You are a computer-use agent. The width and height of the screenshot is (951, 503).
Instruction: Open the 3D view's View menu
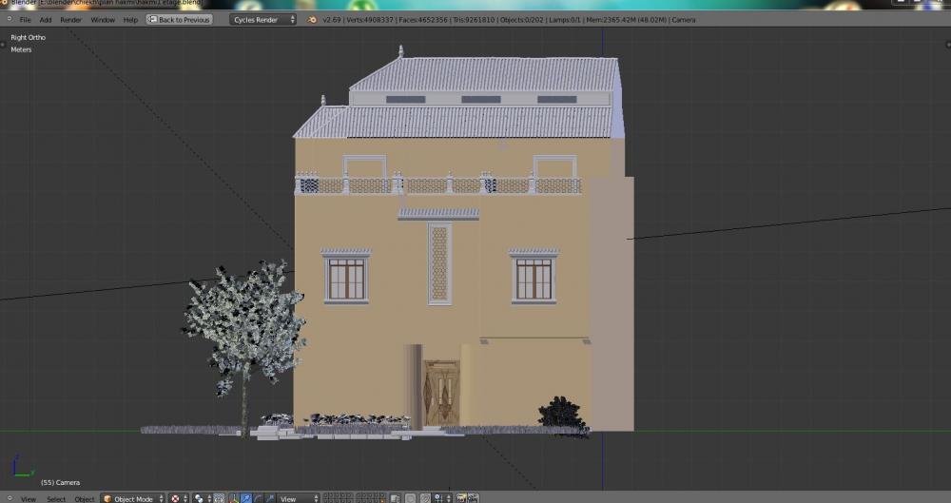(x=28, y=499)
